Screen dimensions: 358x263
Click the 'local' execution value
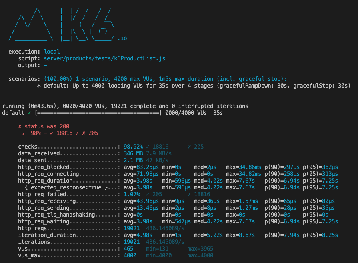(x=52, y=52)
